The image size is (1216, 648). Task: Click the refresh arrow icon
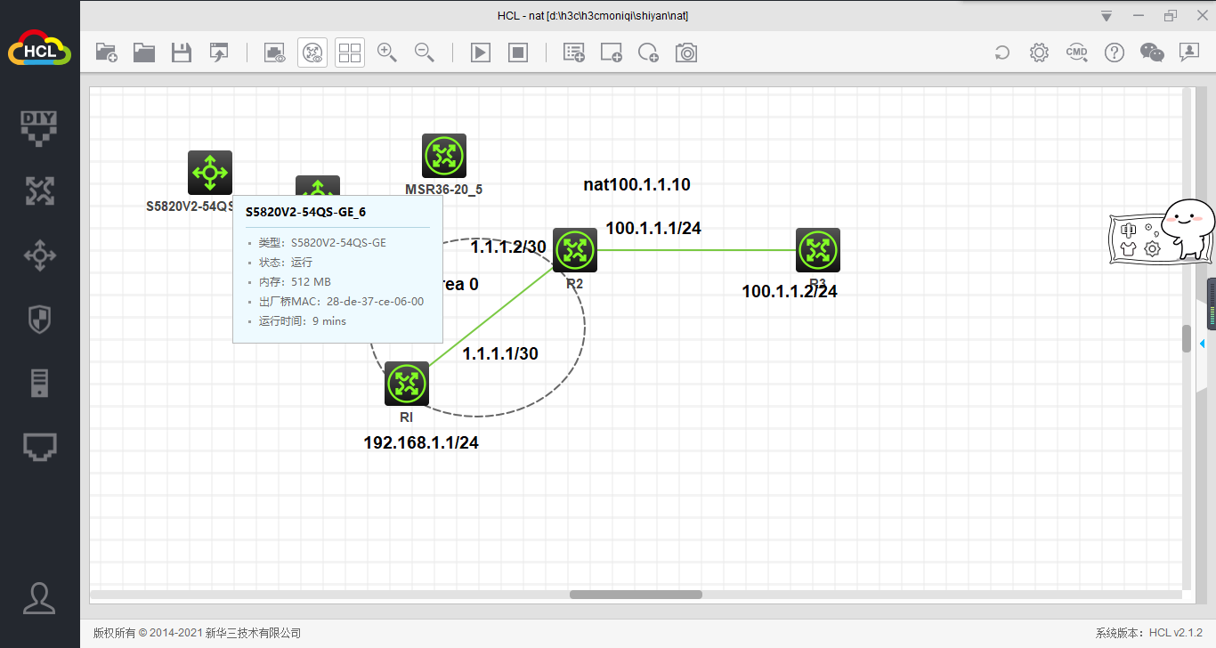pyautogui.click(x=1002, y=53)
